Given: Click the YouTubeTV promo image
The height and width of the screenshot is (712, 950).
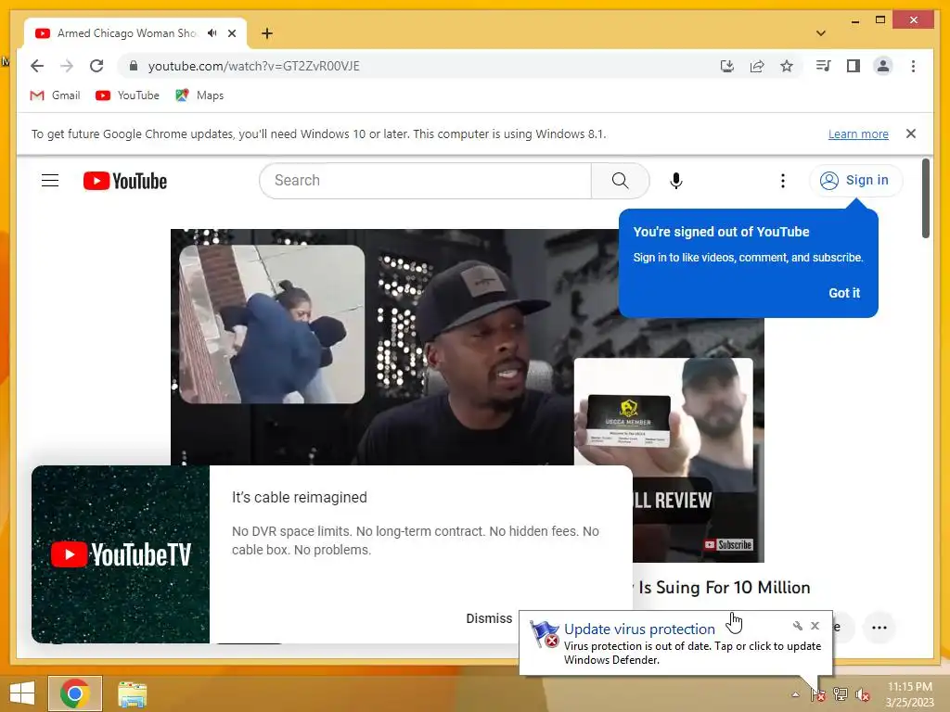Looking at the screenshot, I should tap(121, 554).
